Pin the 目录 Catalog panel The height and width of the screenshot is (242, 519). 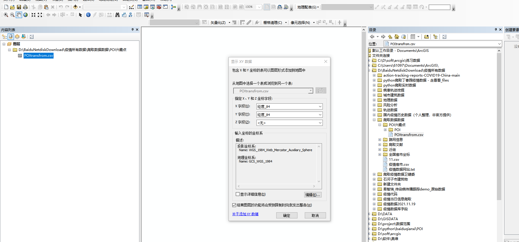[x=496, y=30]
